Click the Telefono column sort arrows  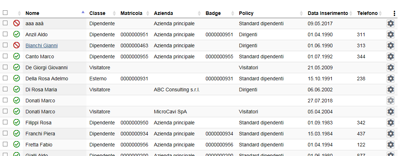[x=380, y=13]
